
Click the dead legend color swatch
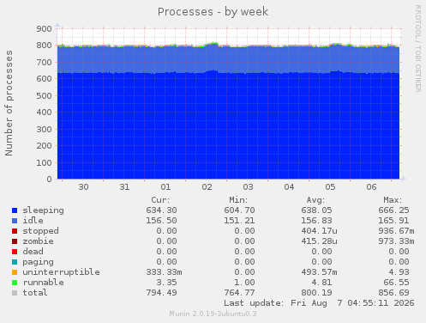coord(15,252)
